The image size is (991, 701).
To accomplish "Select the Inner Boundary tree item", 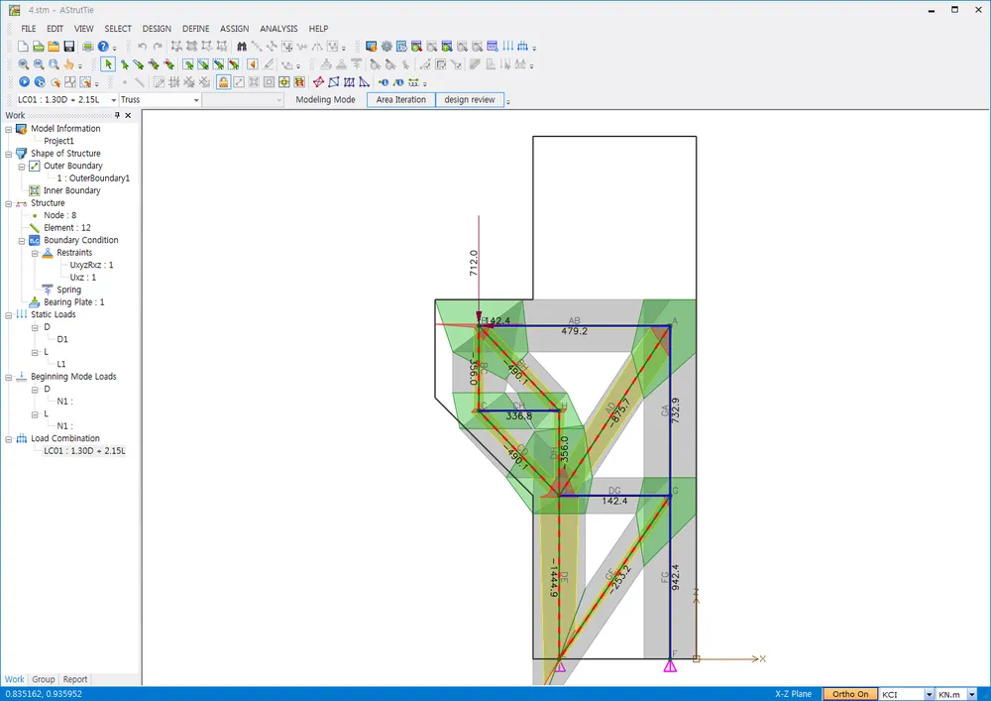I will click(72, 190).
